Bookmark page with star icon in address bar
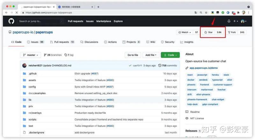Viewport: 255px width, 140px height. click(206, 12)
